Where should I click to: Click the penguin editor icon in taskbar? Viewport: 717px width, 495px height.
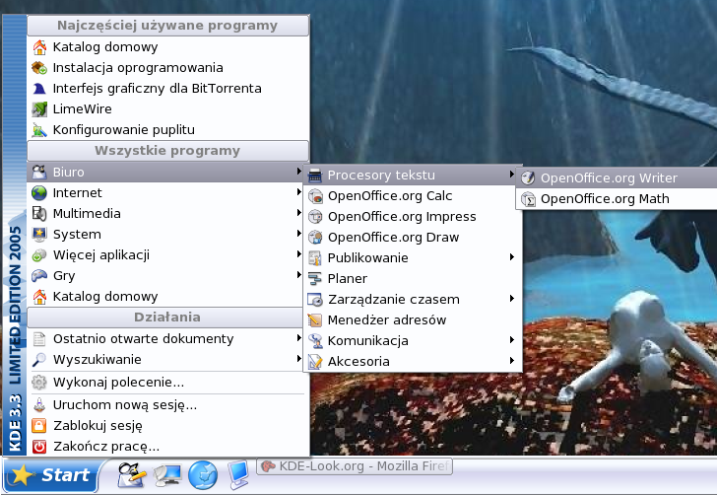[131, 475]
